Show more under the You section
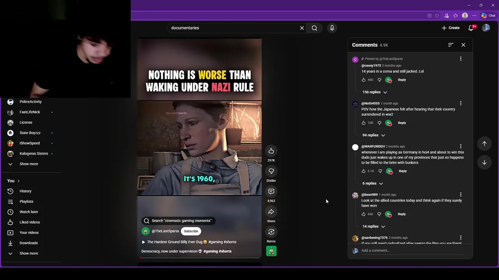Screen dimensions: 499x280 pos(29,254)
